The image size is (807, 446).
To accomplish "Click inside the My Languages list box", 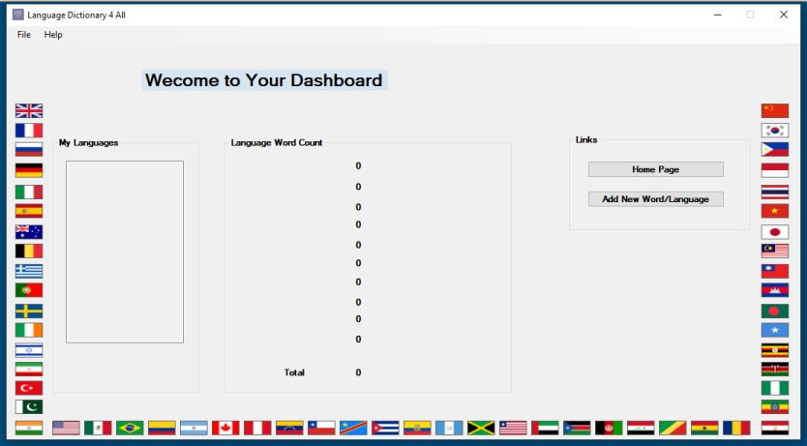I will tap(125, 252).
